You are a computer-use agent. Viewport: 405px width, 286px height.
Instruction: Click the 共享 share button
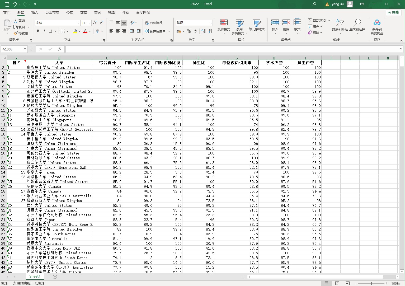point(393,12)
